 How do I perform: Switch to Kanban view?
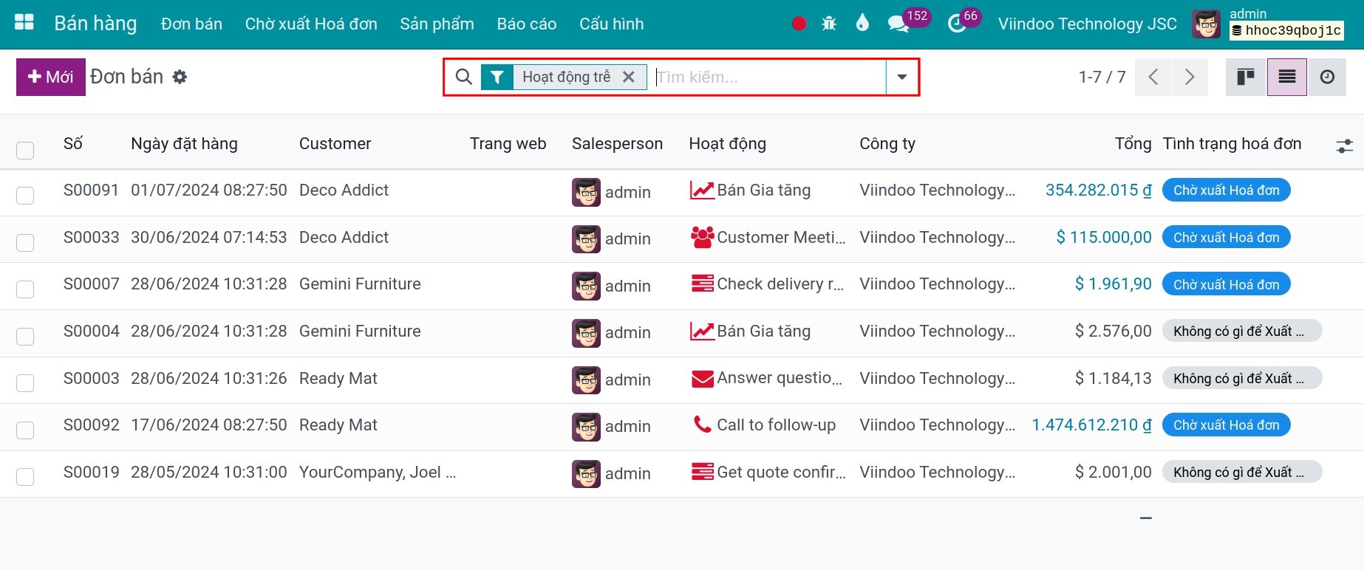[x=1246, y=77]
